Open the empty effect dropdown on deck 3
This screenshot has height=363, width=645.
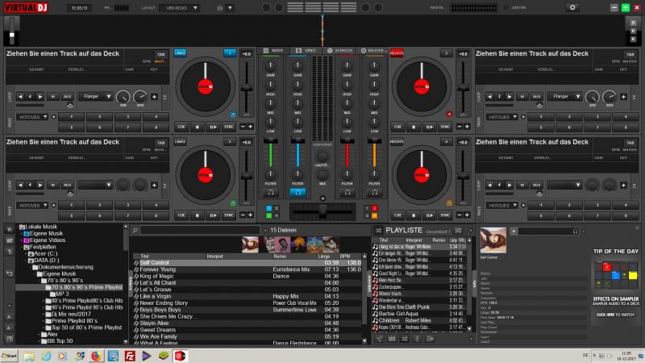coord(95,185)
